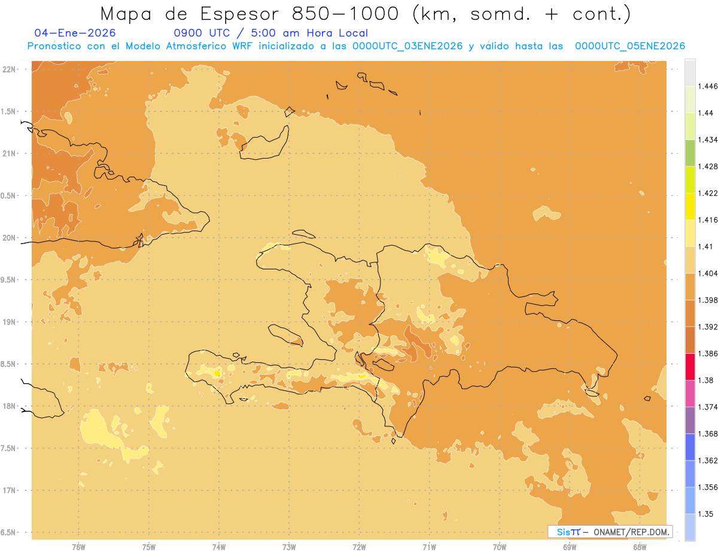Click the '6.5N' latitude label
This screenshot has height=555, width=718.
tap(8, 533)
